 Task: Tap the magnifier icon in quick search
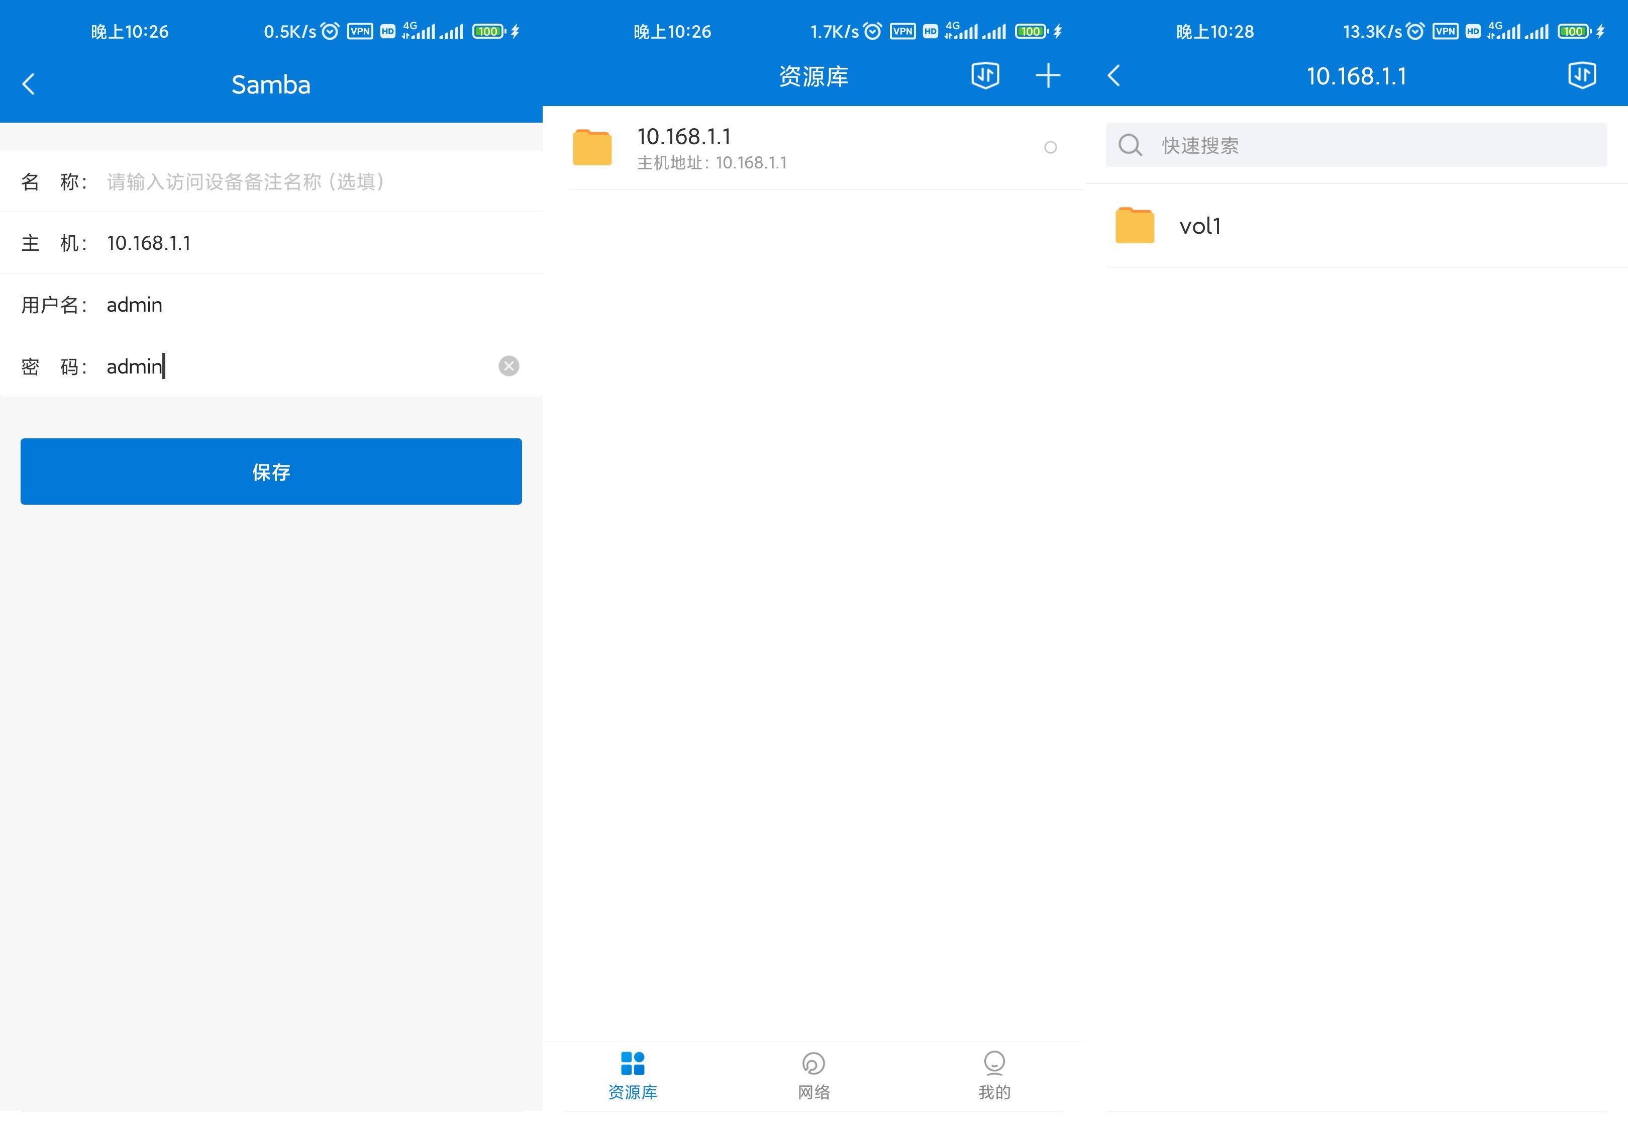[x=1131, y=145]
